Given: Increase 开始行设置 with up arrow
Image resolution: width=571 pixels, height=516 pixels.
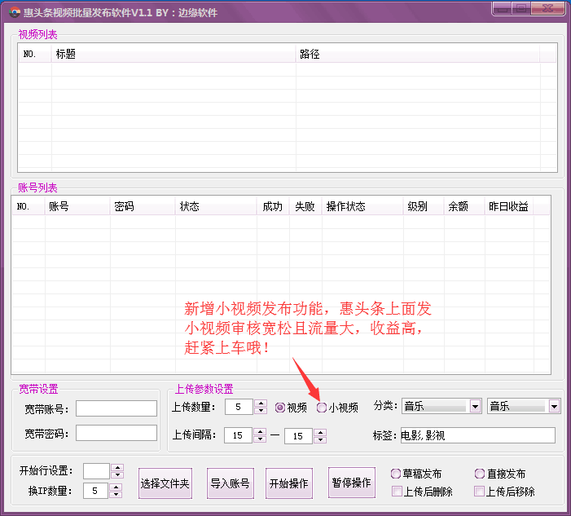Looking at the screenshot, I should [117, 468].
